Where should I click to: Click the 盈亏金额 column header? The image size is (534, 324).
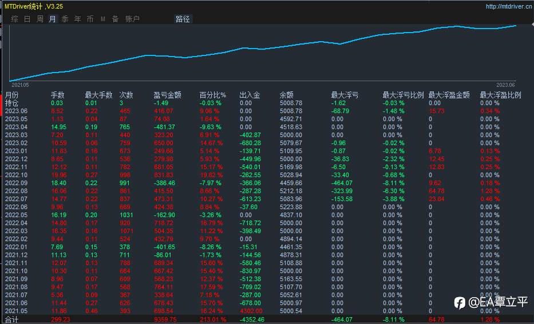pyautogui.click(x=167, y=95)
